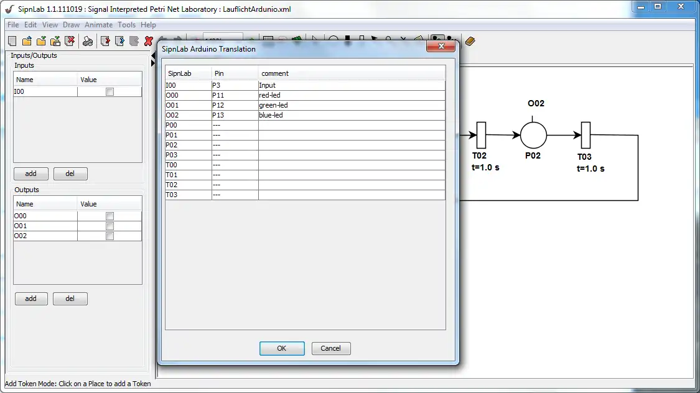Click the open file folder icon
This screenshot has height=393, width=700.
27,42
